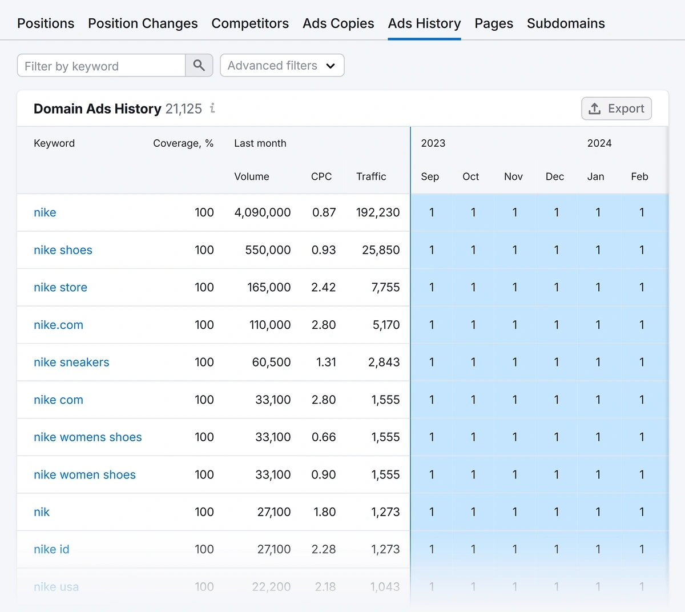View the Subdomains tab
Image resolution: width=685 pixels, height=612 pixels.
(566, 23)
